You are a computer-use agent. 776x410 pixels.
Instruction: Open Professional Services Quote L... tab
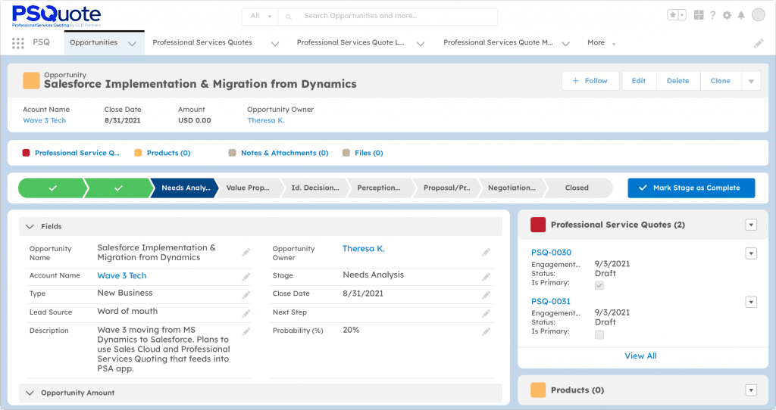point(350,42)
